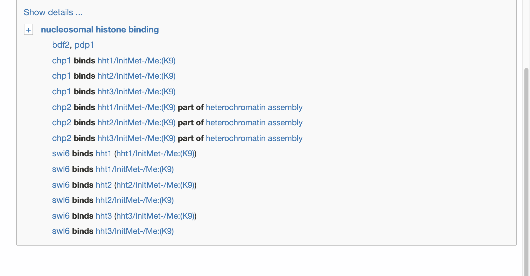Click the hht1 link bound by swi6
This screenshot has width=530, height=276.
click(x=104, y=153)
